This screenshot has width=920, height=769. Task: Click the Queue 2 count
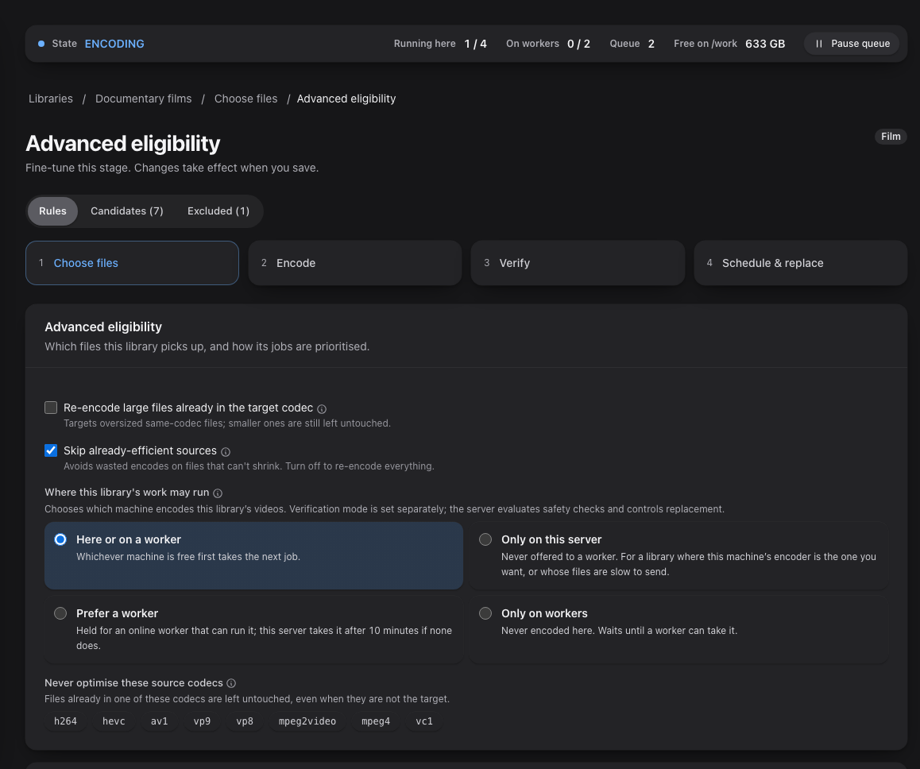click(651, 44)
